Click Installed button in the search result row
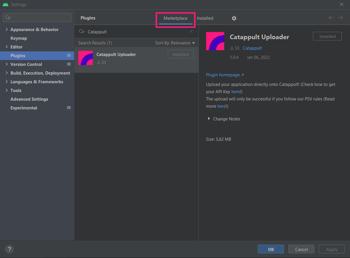The width and height of the screenshot is (350, 258). coord(181,54)
